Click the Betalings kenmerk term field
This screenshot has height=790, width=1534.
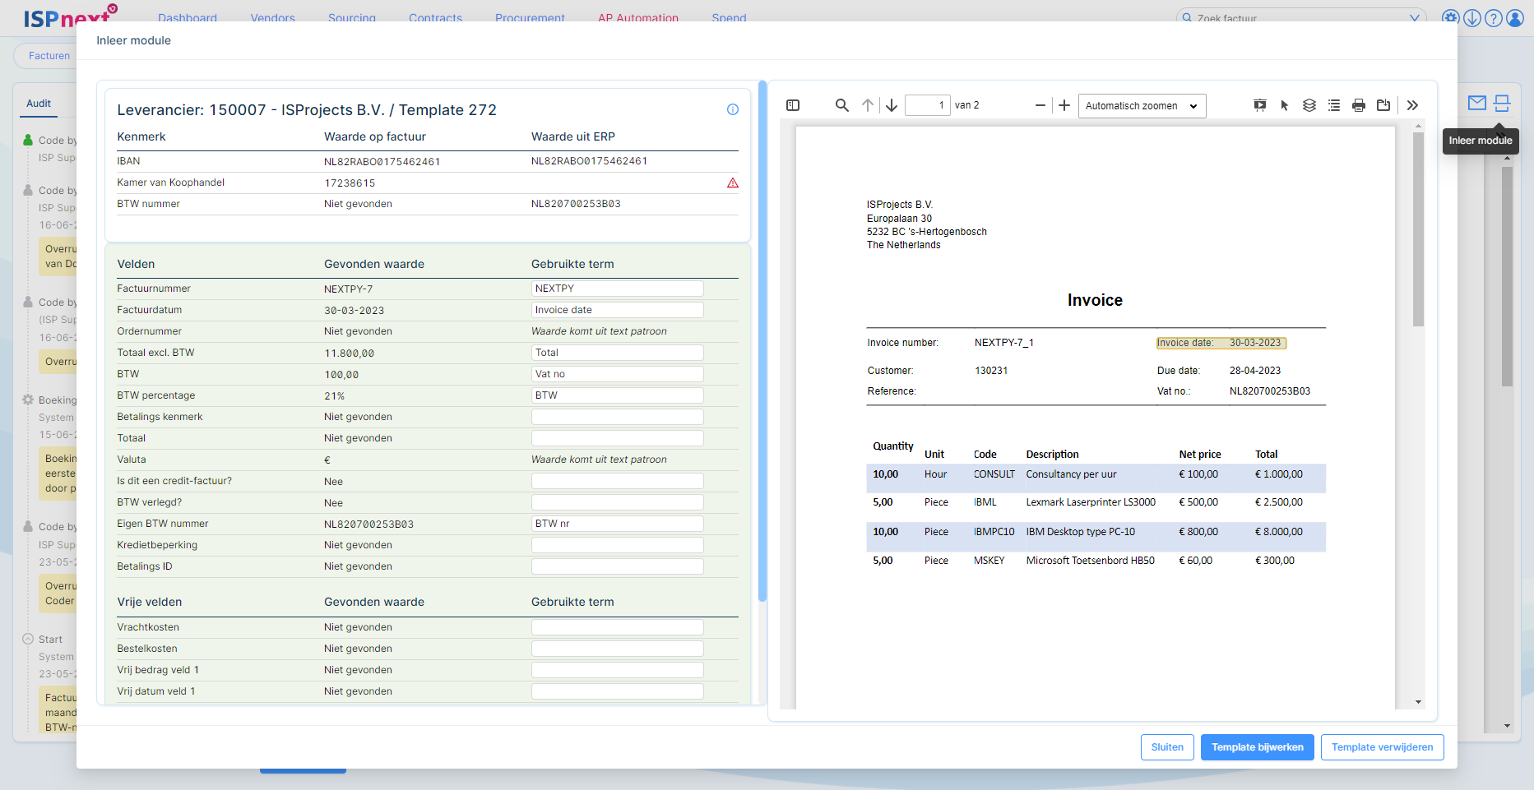[x=617, y=417]
